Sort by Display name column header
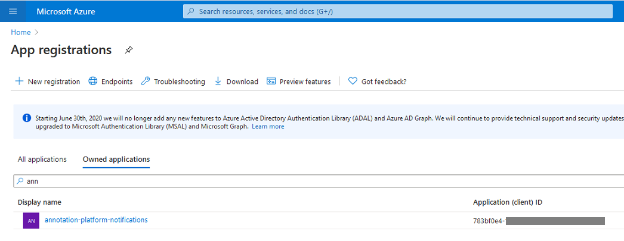The height and width of the screenshot is (241, 624). 39,202
